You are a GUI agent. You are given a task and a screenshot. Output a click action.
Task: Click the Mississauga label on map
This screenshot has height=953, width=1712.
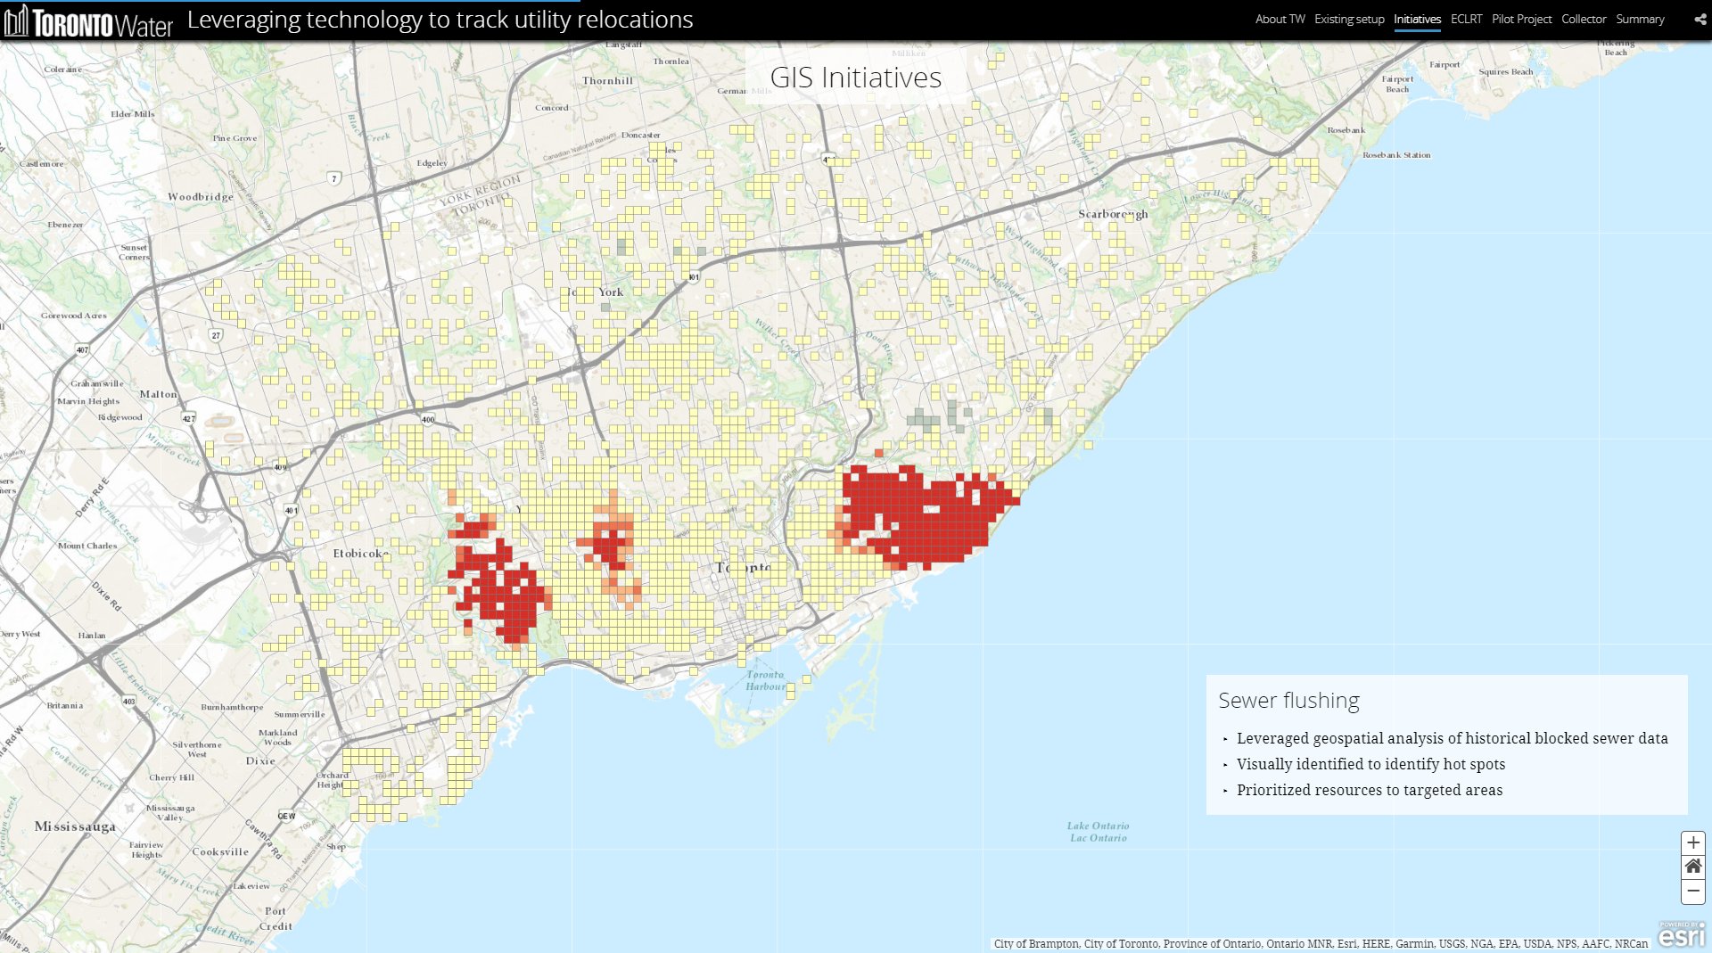pos(75,826)
